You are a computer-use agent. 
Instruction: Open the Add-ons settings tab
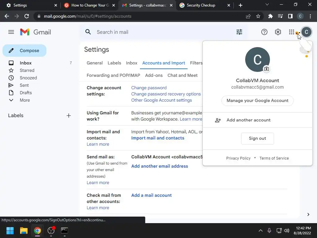(154, 75)
